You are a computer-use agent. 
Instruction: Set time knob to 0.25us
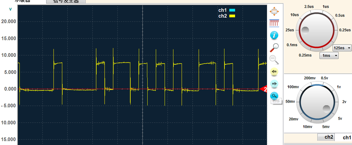[x=345, y=30]
